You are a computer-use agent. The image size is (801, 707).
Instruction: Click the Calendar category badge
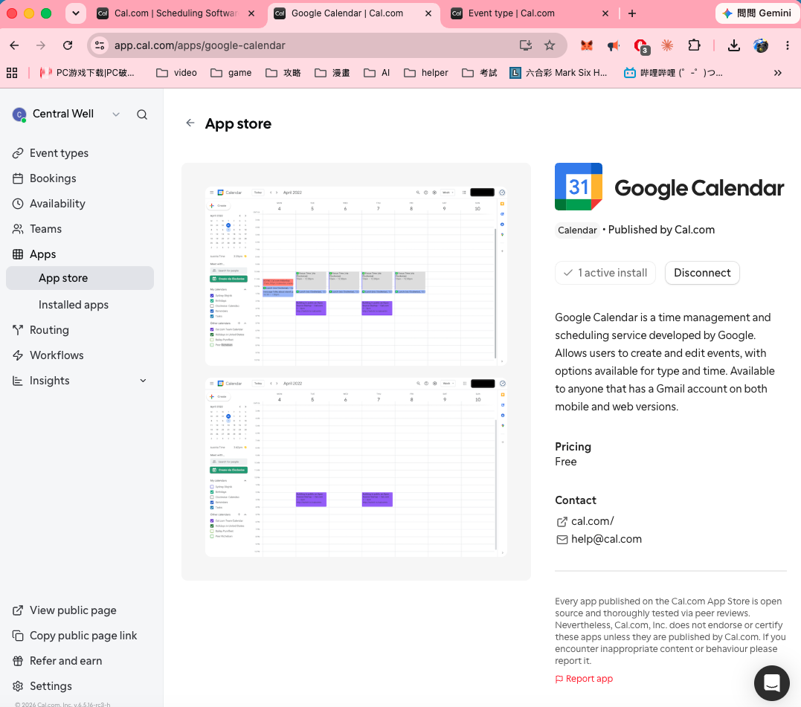(x=576, y=230)
